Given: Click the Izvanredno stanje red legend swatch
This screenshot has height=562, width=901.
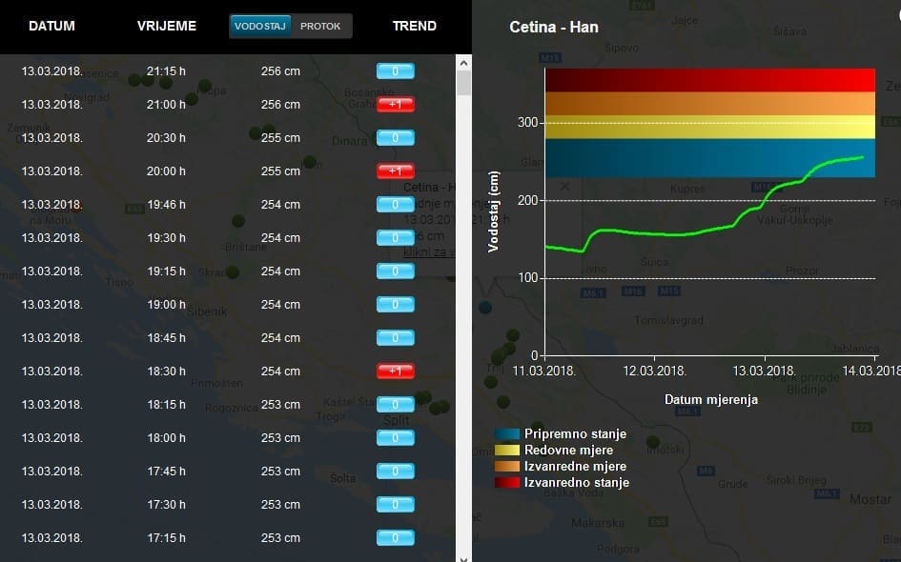Looking at the screenshot, I should point(507,483).
